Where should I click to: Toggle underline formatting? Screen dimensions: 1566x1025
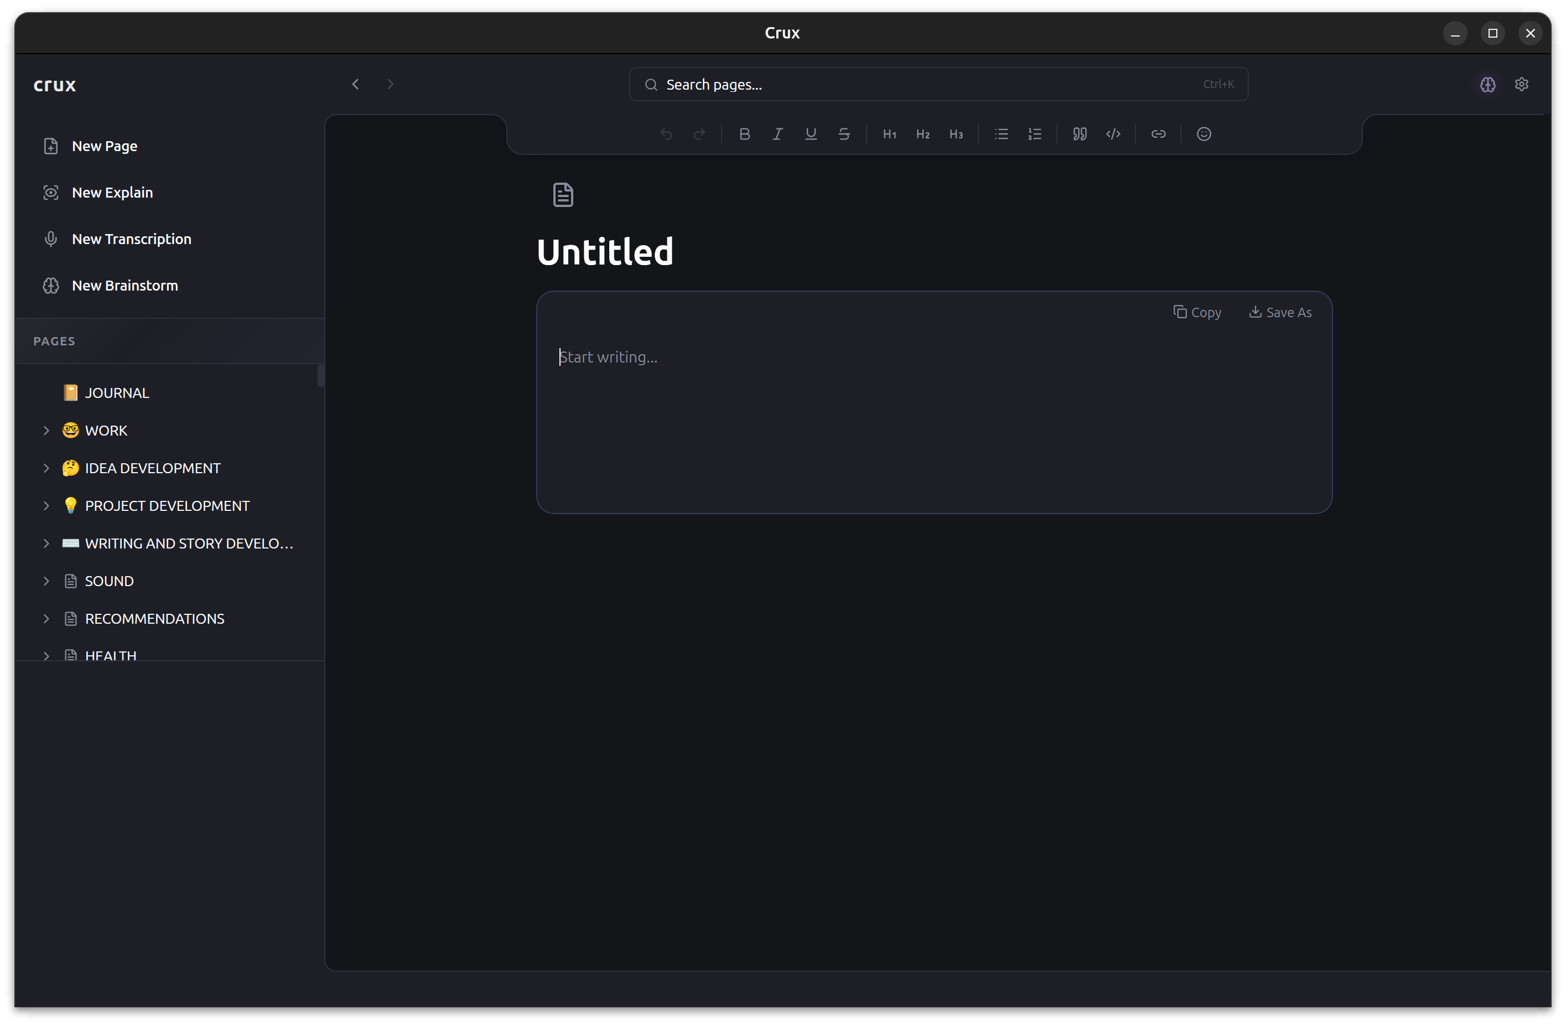(811, 134)
